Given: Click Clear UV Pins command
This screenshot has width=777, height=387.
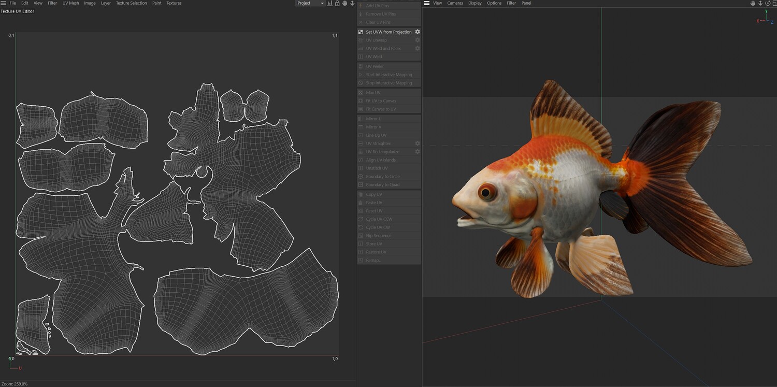Looking at the screenshot, I should pyautogui.click(x=389, y=22).
